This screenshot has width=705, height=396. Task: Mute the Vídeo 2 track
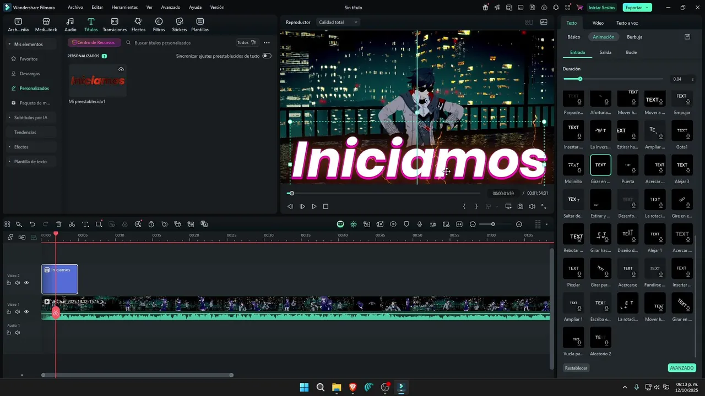pos(18,283)
